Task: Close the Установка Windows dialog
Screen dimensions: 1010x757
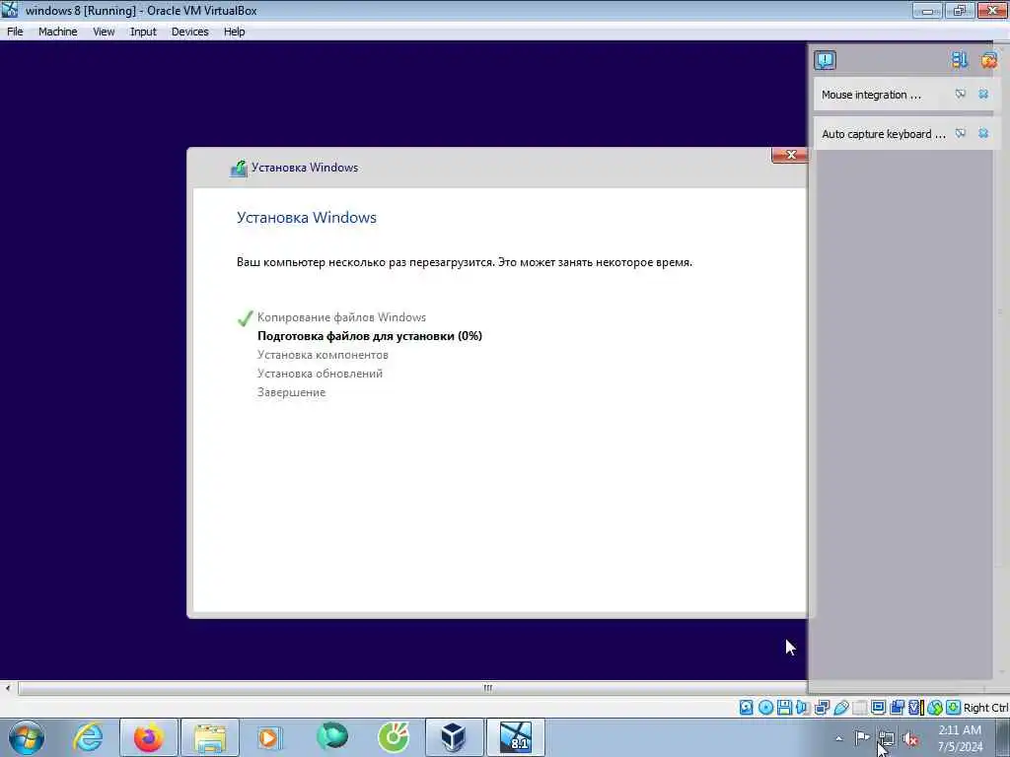Action: tap(790, 155)
